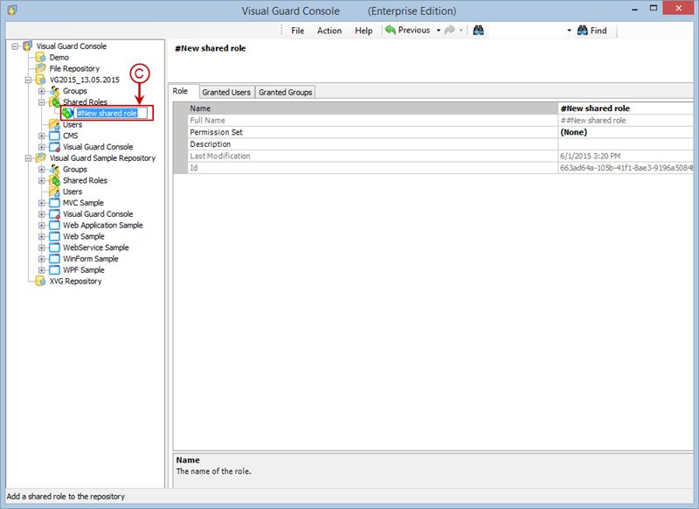699x509 pixels.
Task: Click Shared Roles icon under Sample Repository
Action: [x=54, y=180]
